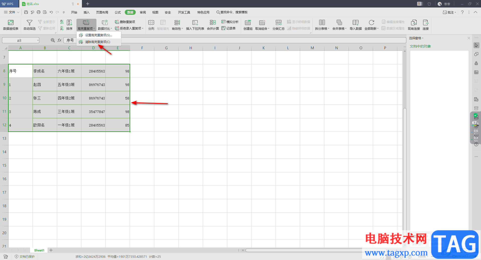Open the Help question mark icon
The width and height of the screenshot is (481, 260).
click(462, 12)
